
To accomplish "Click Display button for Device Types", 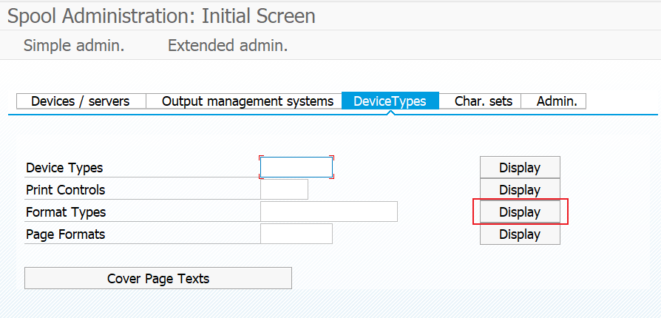I will 520,167.
